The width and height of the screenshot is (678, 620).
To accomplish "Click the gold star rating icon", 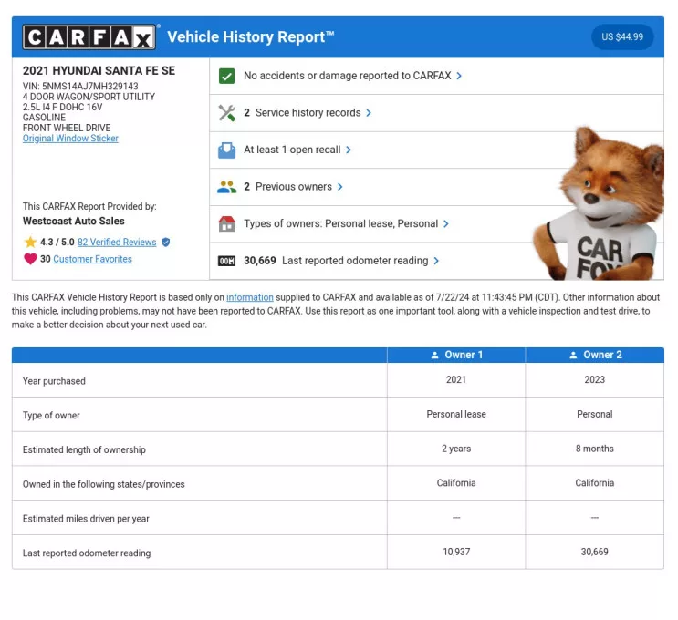I will 30,243.
